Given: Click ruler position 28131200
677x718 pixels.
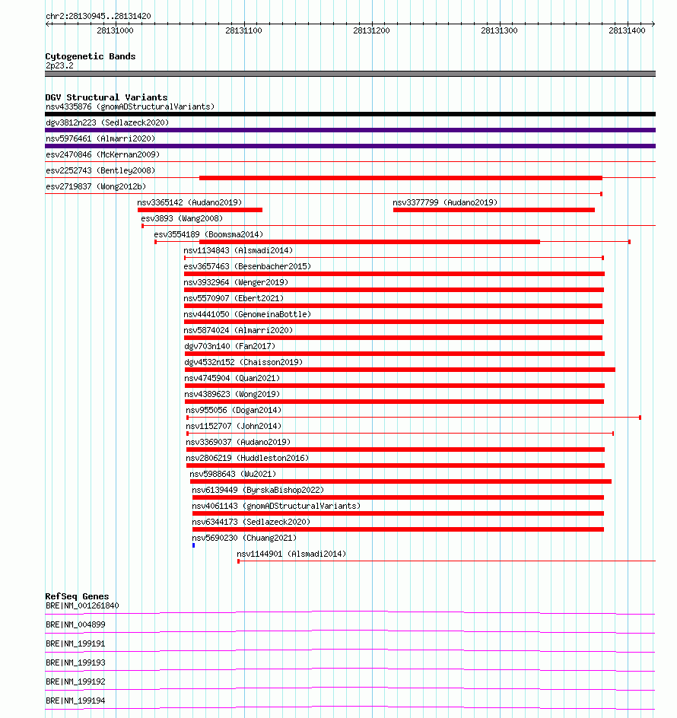Looking at the screenshot, I should 371,30.
